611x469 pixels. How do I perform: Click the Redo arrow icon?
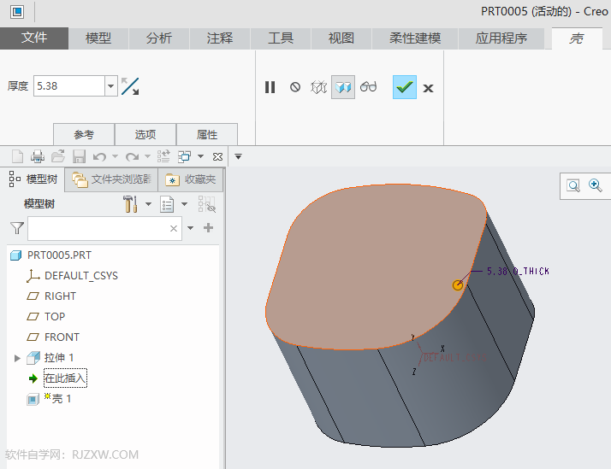click(132, 156)
